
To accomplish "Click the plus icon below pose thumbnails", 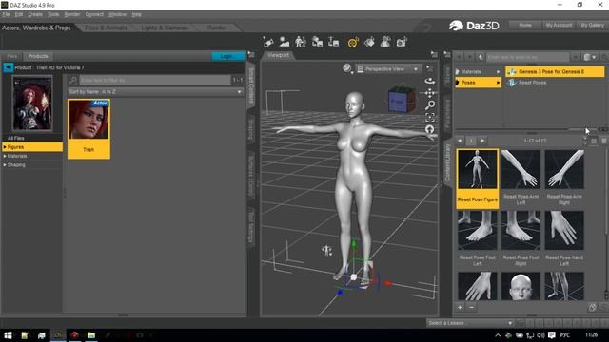I will 461,308.
